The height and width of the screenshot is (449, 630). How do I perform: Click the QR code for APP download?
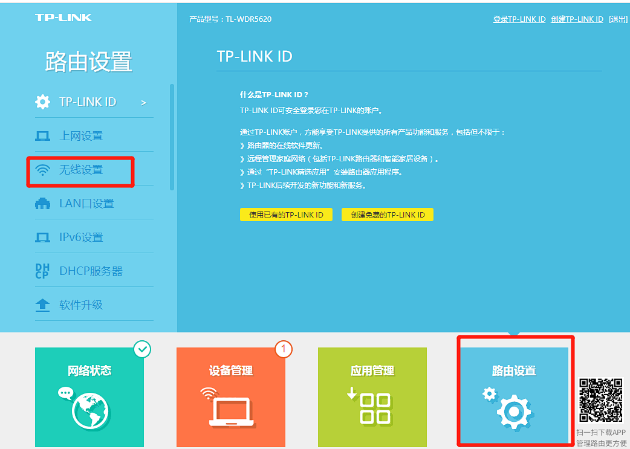pyautogui.click(x=600, y=400)
